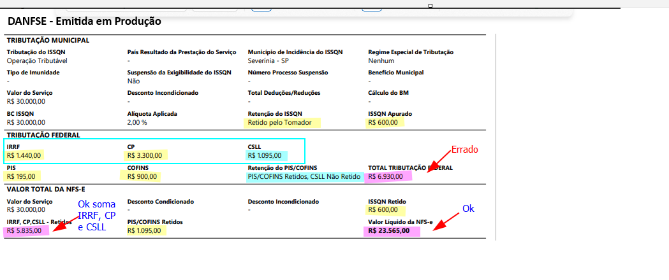Click the TRIBUTAÇÃO FEDERAL section header
This screenshot has height=280, width=669.
click(x=43, y=136)
